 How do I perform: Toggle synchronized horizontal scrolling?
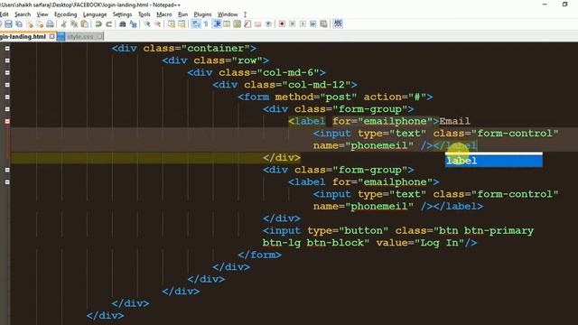click(x=182, y=24)
